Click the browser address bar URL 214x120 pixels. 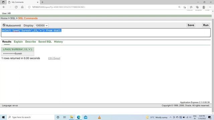(x=59, y=7)
